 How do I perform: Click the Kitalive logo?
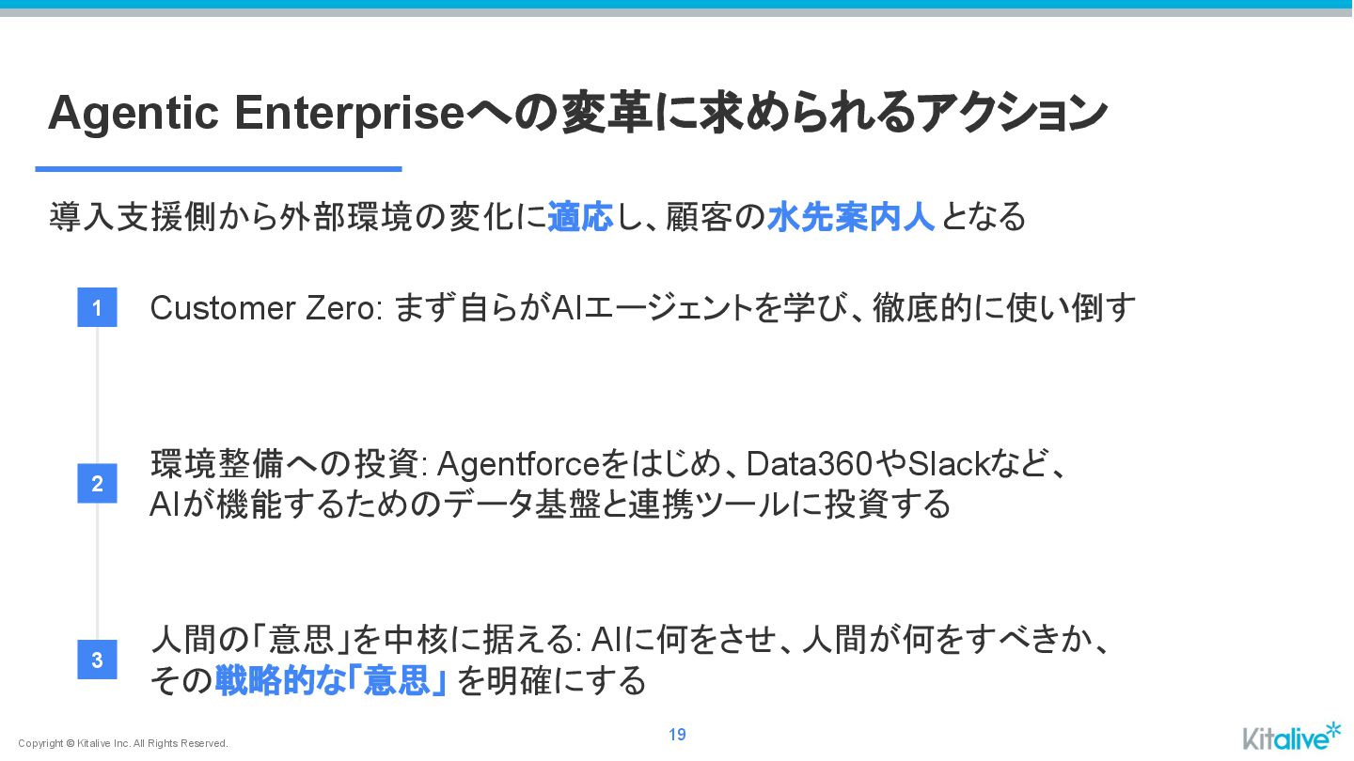tap(1292, 736)
